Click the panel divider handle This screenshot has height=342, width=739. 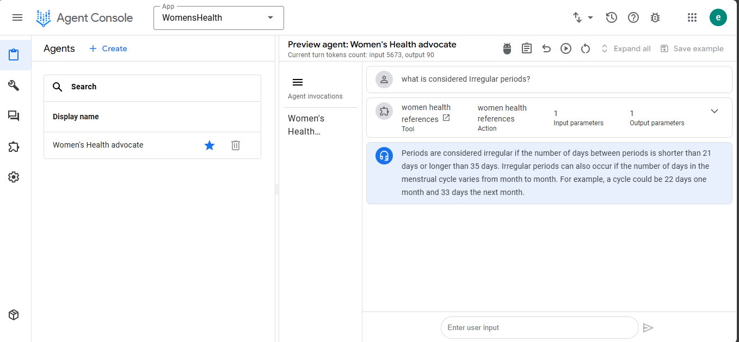[x=277, y=190]
